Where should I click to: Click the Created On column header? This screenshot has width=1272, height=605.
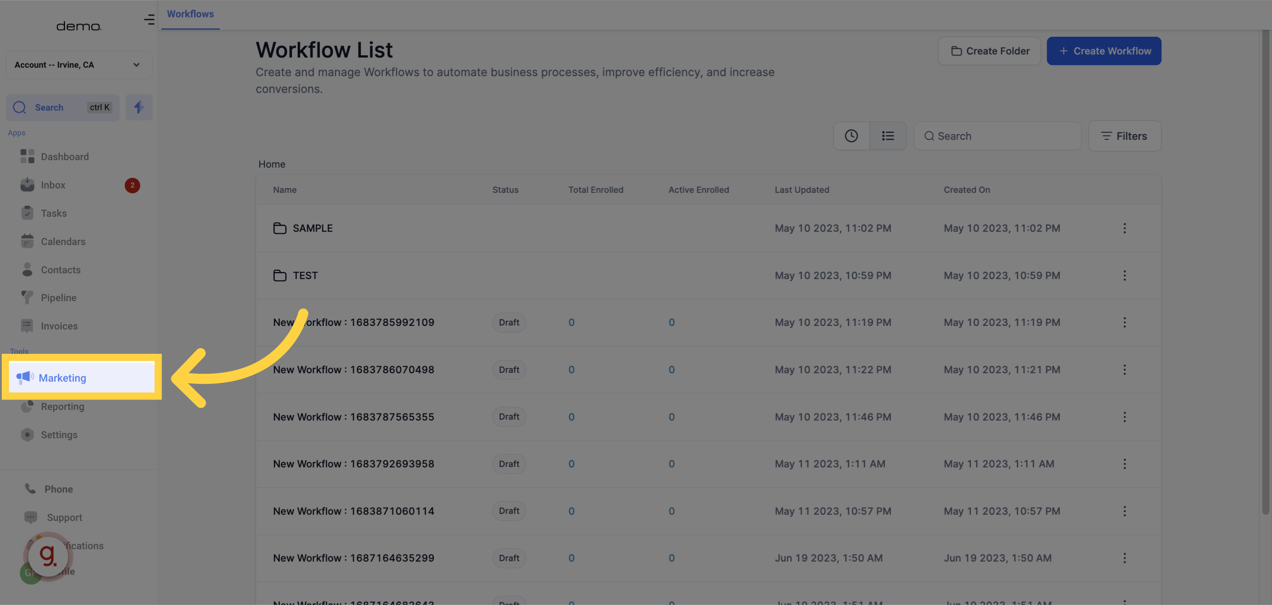coord(967,190)
